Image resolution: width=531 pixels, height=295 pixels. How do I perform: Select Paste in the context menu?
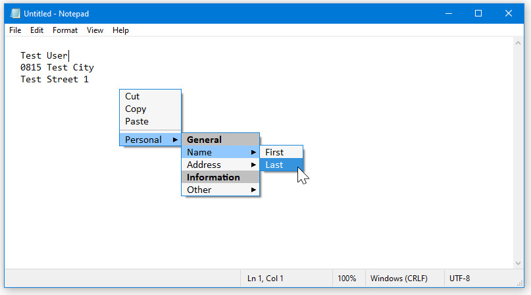(x=137, y=121)
